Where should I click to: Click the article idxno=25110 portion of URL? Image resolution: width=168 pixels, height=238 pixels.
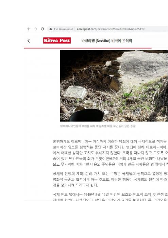pyautogui.click(x=136, y=29)
